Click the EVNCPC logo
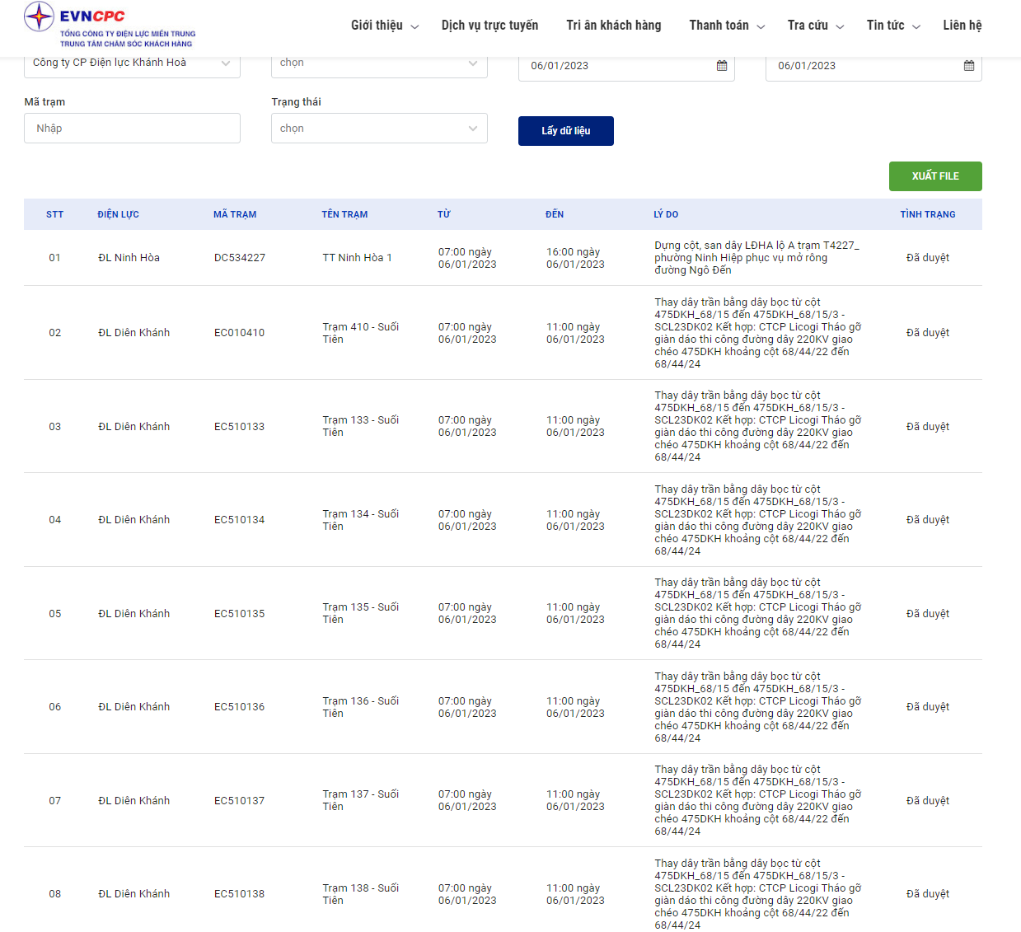Image resolution: width=1021 pixels, height=932 pixels. pyautogui.click(x=110, y=26)
